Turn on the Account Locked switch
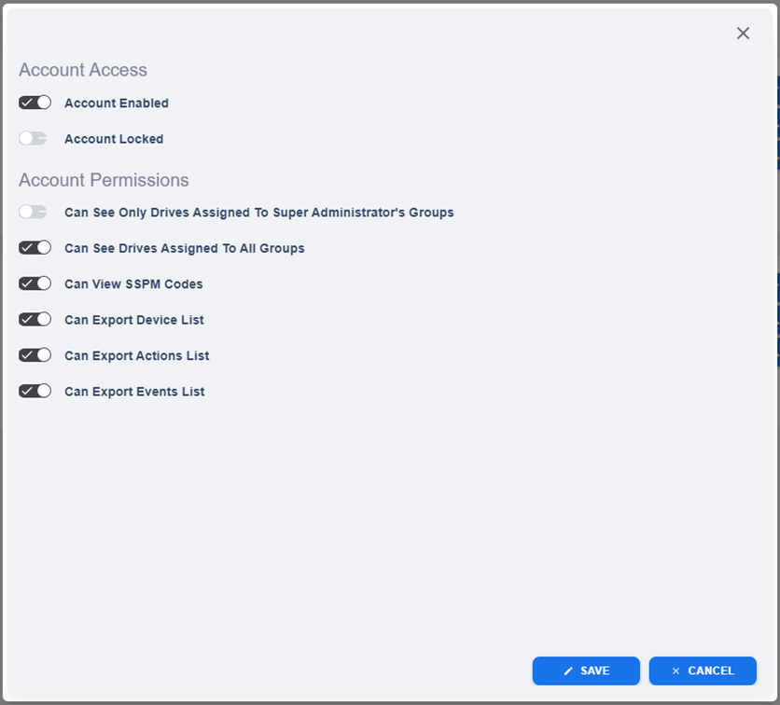Viewport: 780px width, 705px height. (x=33, y=139)
